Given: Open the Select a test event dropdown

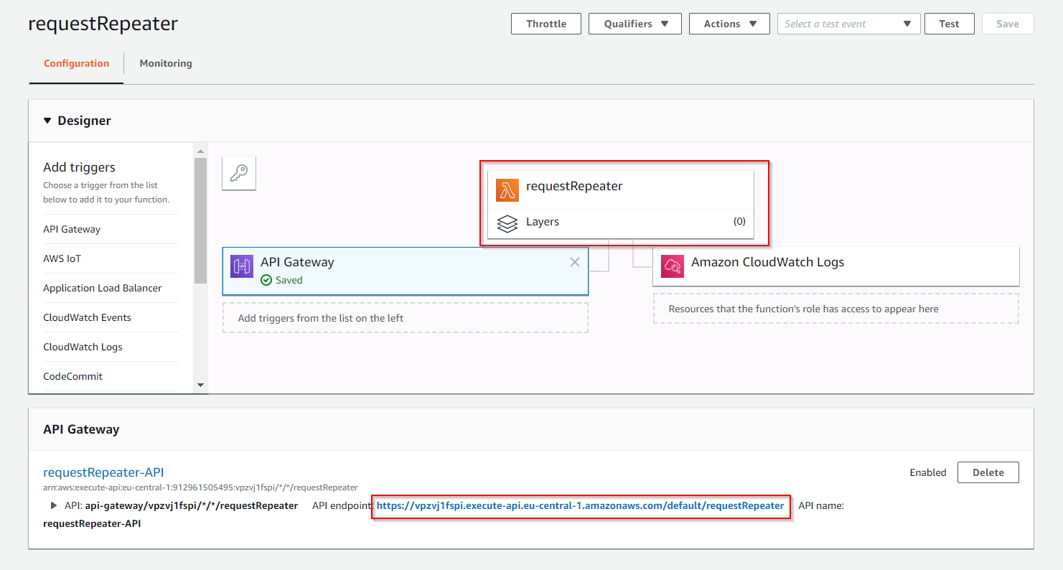Looking at the screenshot, I should (x=848, y=23).
